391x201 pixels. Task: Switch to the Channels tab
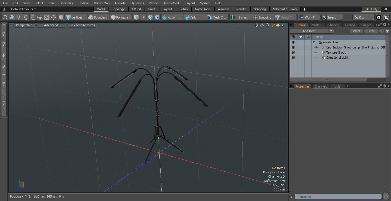[321, 86]
